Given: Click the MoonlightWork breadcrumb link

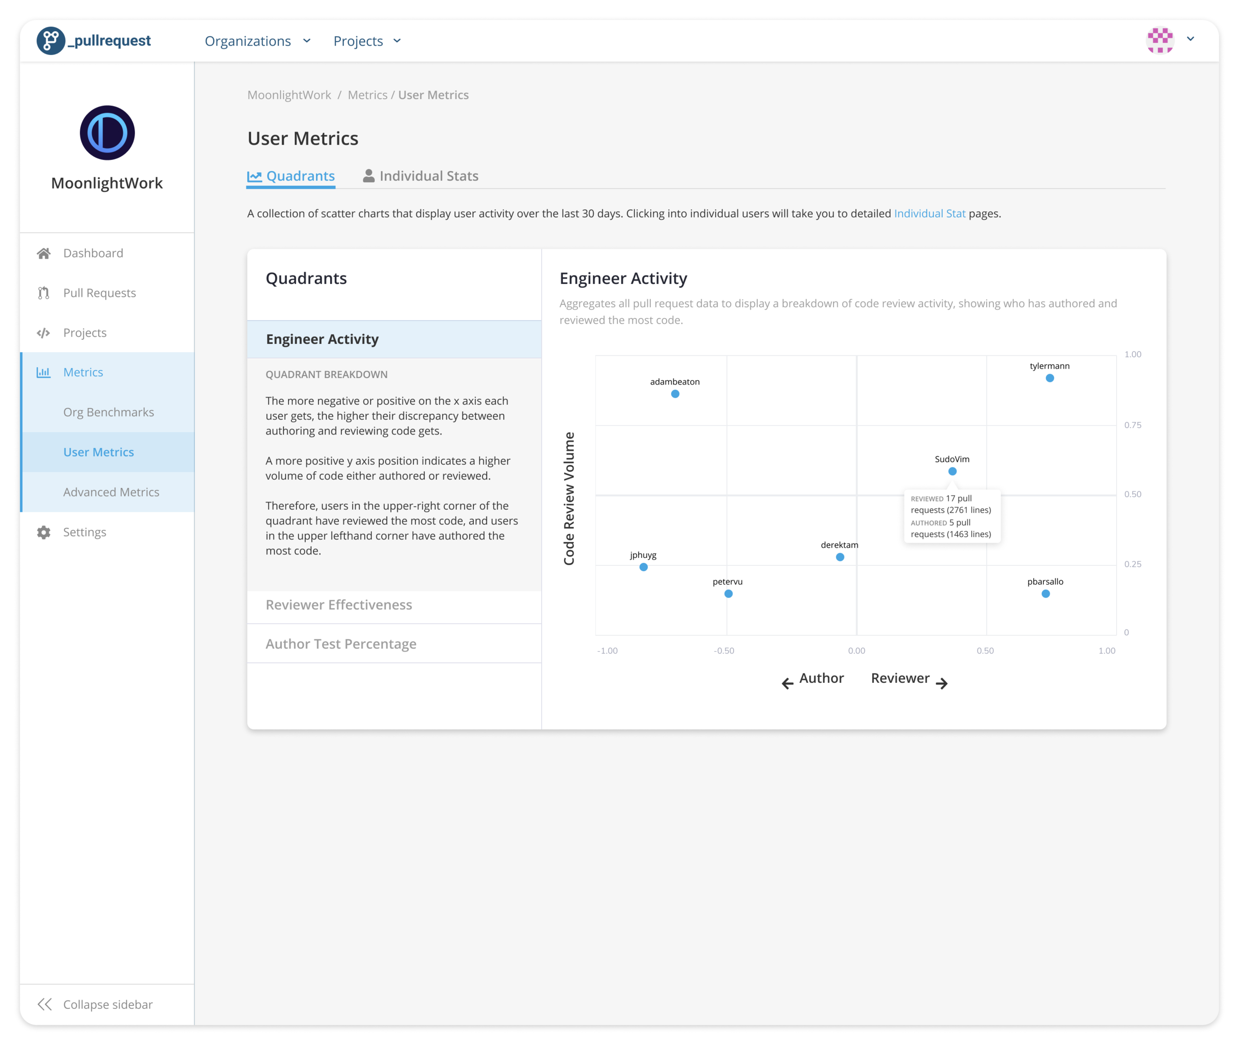Looking at the screenshot, I should pos(289,95).
